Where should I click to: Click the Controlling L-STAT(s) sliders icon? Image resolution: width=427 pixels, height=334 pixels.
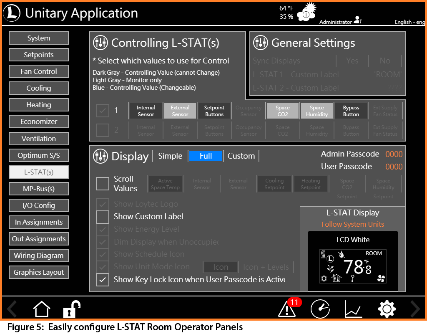[100, 43]
